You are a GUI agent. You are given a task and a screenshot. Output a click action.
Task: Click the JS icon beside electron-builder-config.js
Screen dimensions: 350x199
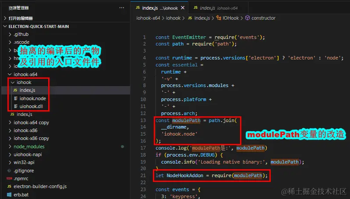point(9,186)
